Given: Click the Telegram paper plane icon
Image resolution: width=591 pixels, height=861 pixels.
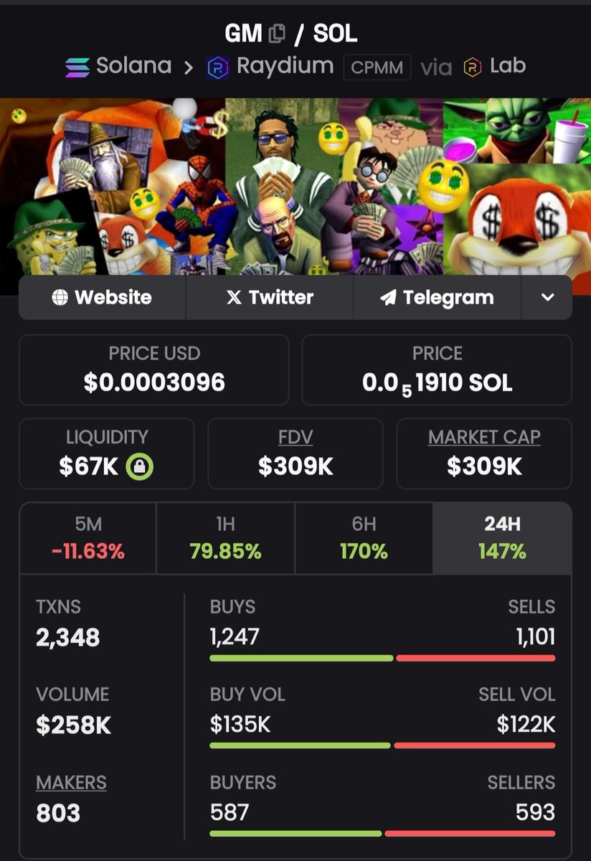Looking at the screenshot, I should pos(388,298).
